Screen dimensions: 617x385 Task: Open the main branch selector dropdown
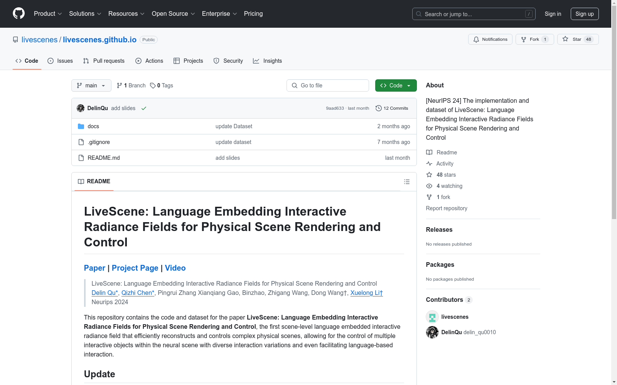(x=91, y=85)
